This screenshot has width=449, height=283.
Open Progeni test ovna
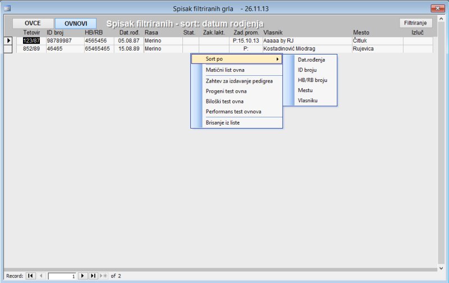point(226,91)
